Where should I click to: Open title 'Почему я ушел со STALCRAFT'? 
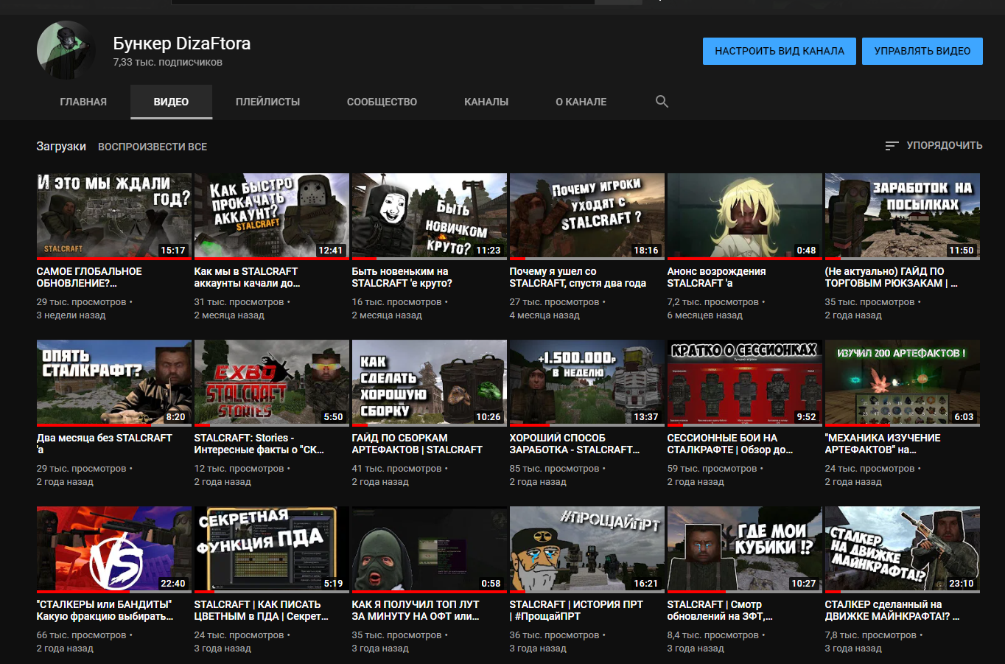pos(578,277)
